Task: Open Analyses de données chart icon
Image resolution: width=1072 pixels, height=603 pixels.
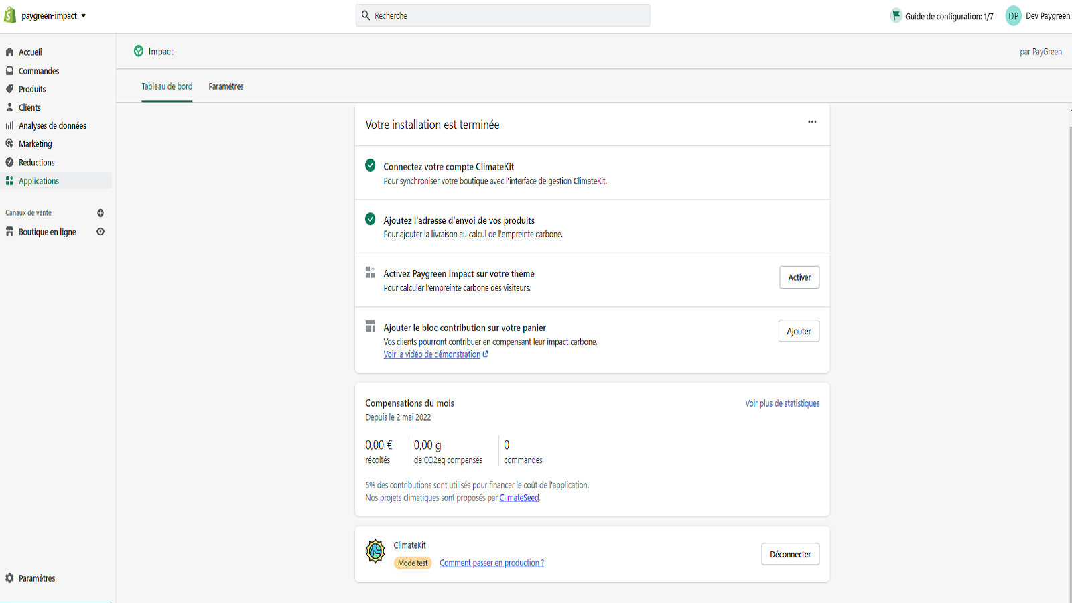Action: pos(10,126)
